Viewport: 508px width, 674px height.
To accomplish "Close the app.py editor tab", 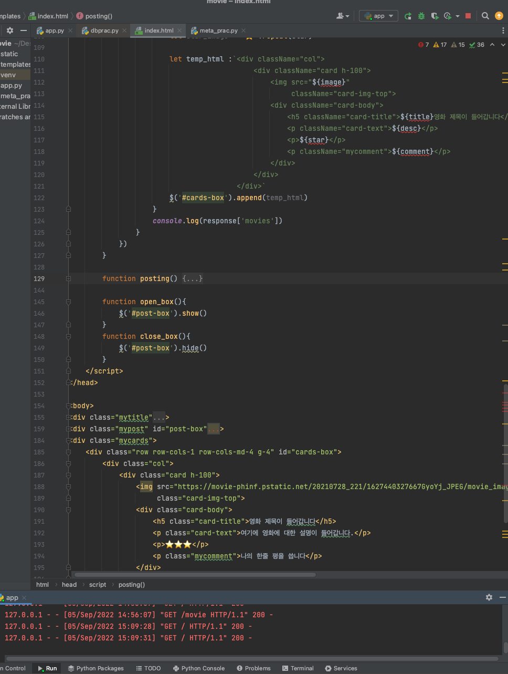I will [x=71, y=30].
